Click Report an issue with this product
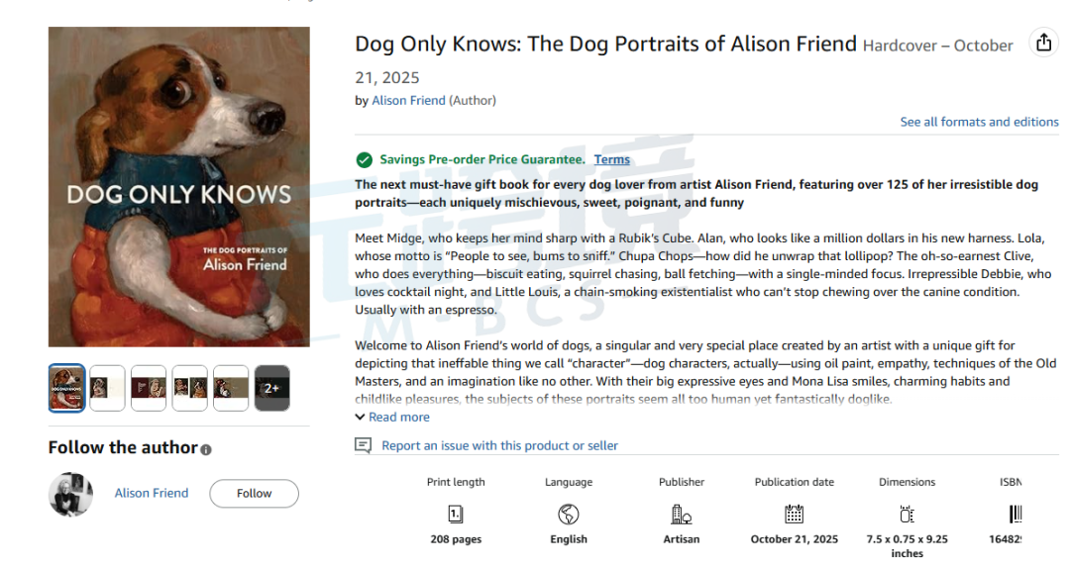Screen dimensions: 1070x567 tap(499, 445)
